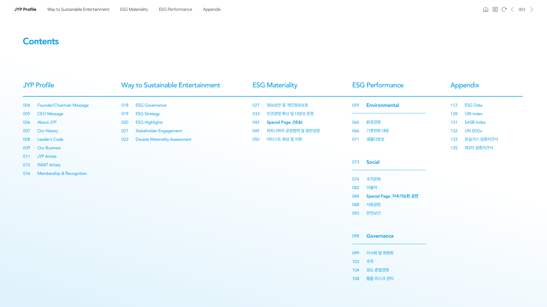Image resolution: width=547 pixels, height=307 pixels.
Task: Open Double Materiality Assessment link
Action: [x=164, y=139]
